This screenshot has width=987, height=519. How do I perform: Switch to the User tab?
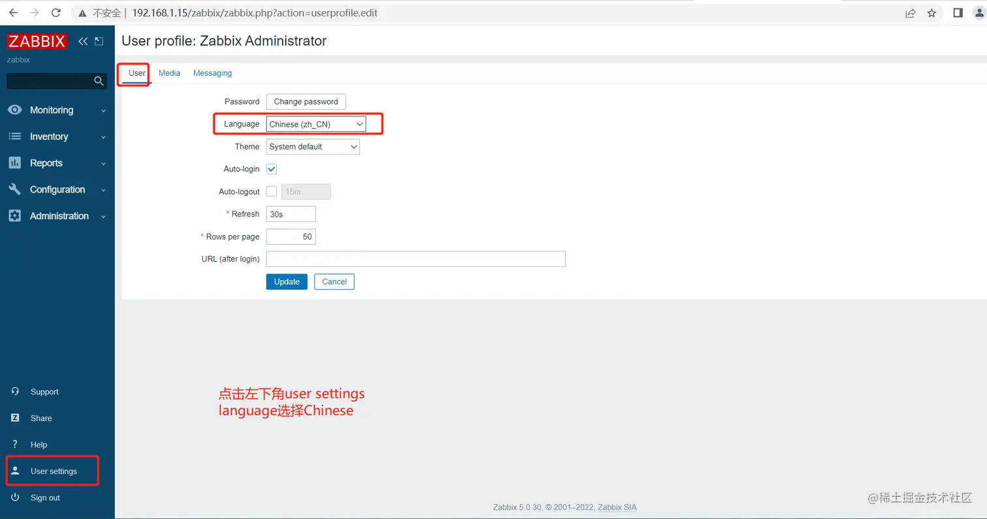(137, 73)
